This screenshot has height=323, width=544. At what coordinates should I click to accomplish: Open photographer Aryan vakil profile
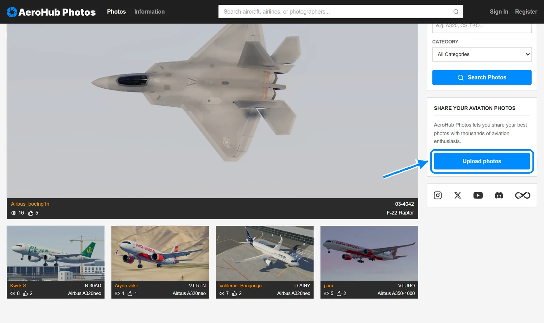click(126, 286)
